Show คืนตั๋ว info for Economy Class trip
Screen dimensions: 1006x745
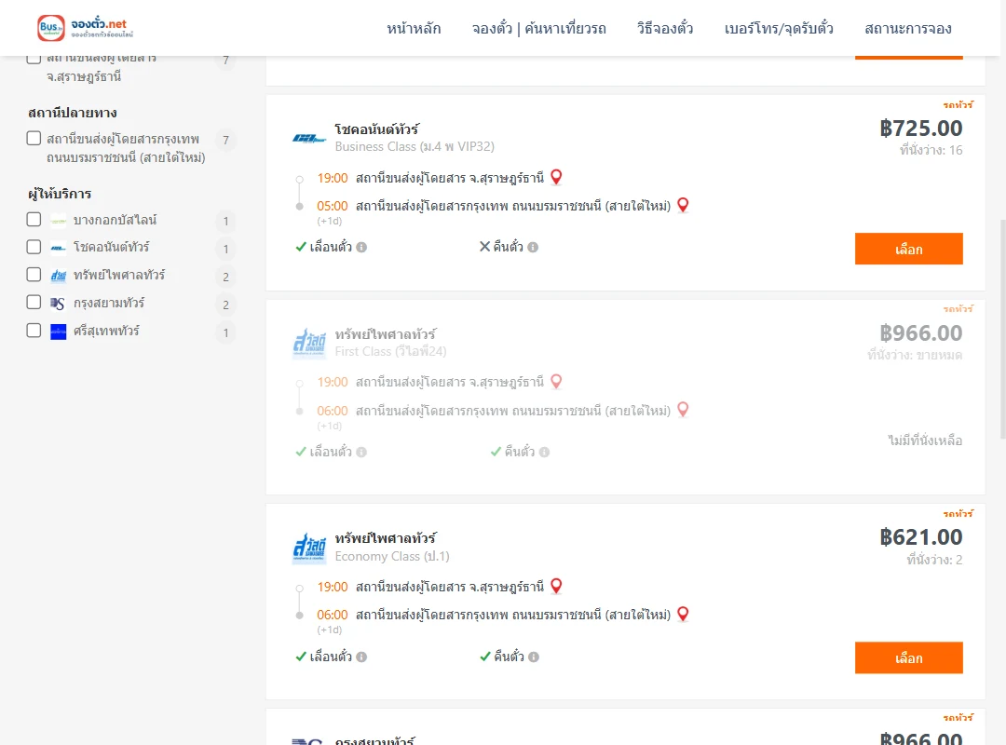pos(534,657)
